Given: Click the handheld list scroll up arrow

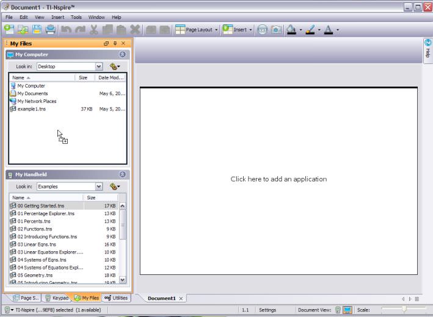Looking at the screenshot, I should point(122,206).
